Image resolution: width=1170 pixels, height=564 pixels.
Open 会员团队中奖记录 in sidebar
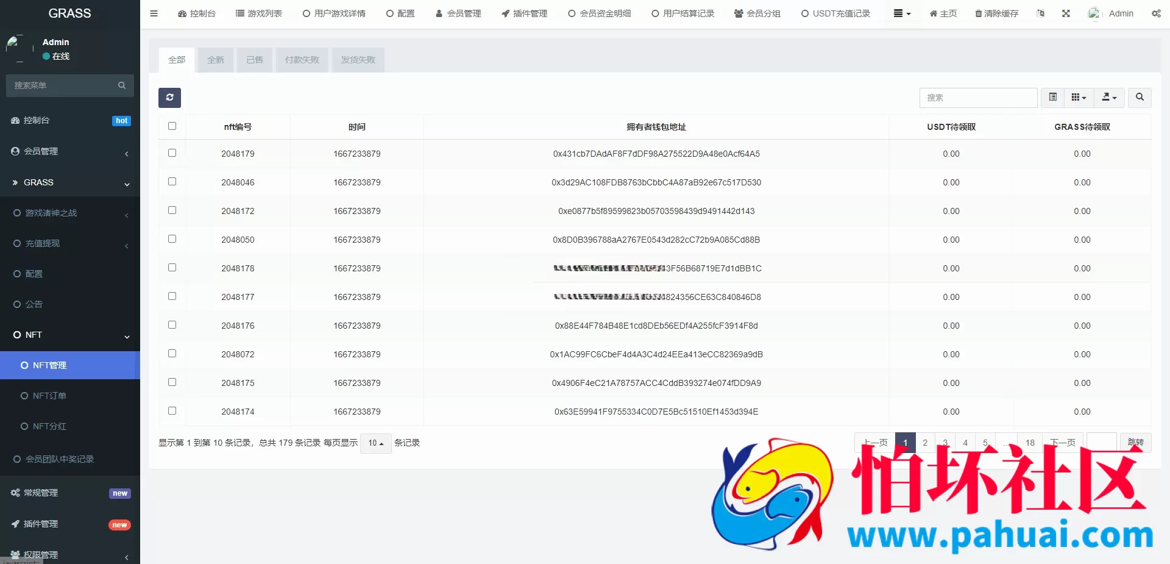tap(70, 459)
